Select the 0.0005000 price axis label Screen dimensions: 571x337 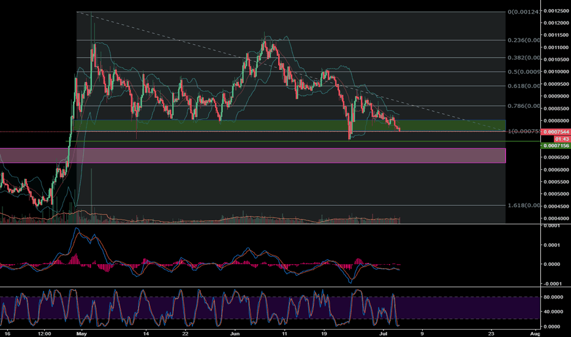556,194
